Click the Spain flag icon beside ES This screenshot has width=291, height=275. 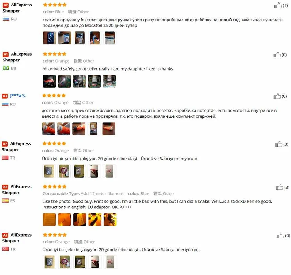click(x=6, y=200)
